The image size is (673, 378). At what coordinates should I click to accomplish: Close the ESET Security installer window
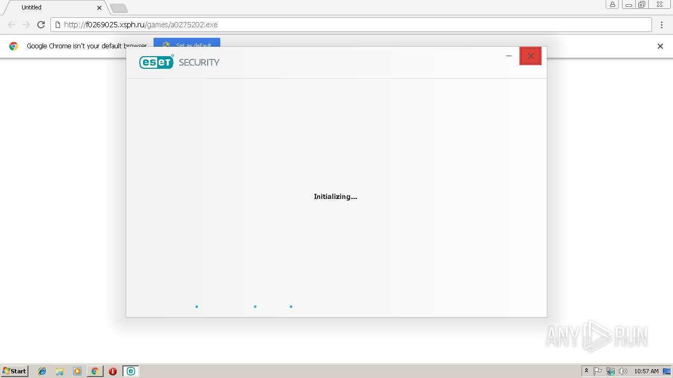531,56
